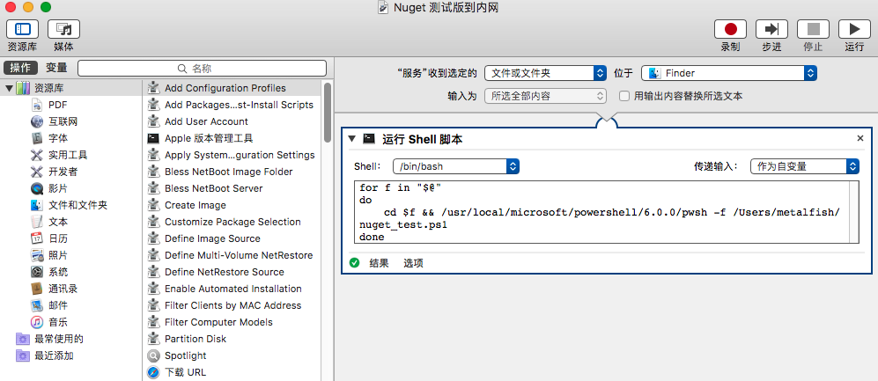The image size is (878, 381).
Task: Click the Stop (停止) toolbar button
Action: (x=813, y=29)
